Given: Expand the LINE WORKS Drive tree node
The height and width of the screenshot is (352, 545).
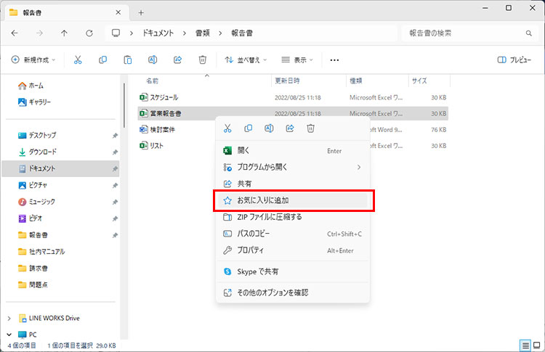Looking at the screenshot, I should point(9,318).
